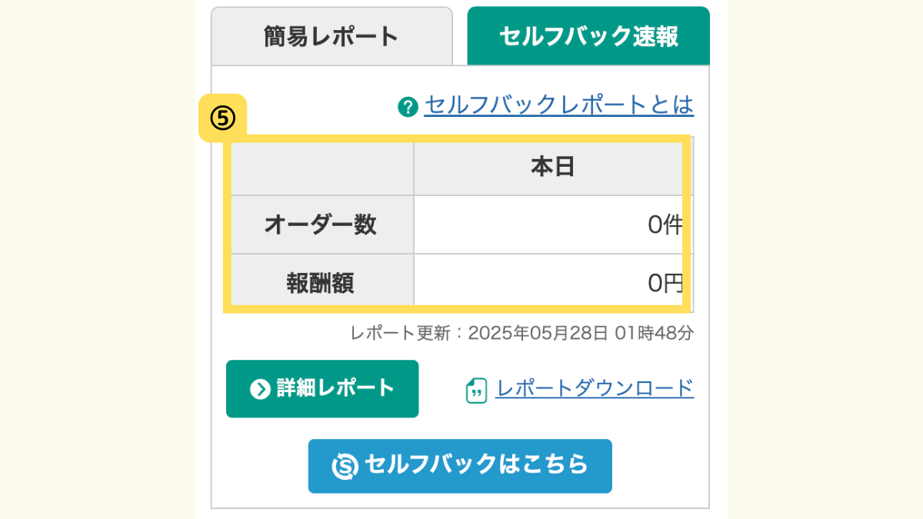Click the 報酬額 row label

pyautogui.click(x=320, y=283)
